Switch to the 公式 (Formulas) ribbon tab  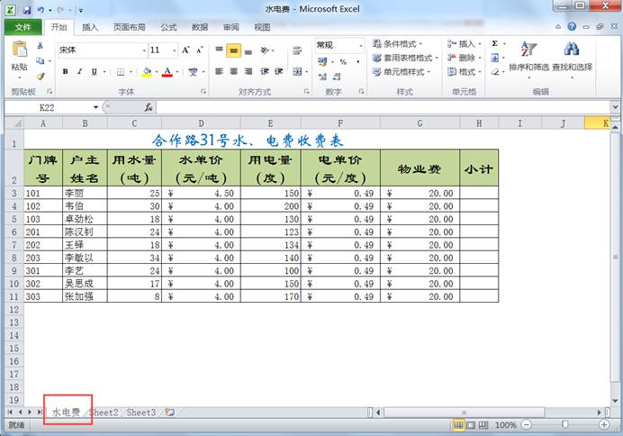168,27
